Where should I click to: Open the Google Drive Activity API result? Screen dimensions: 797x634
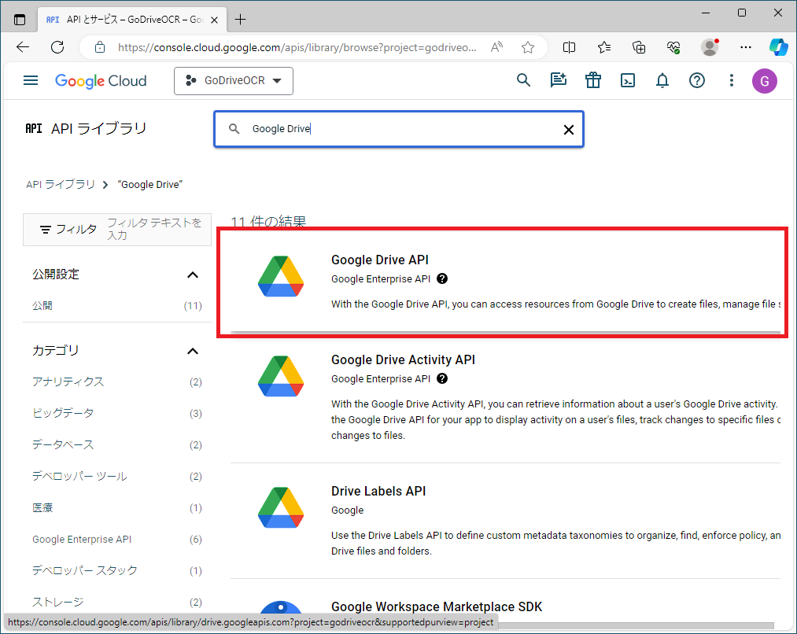pyautogui.click(x=403, y=359)
